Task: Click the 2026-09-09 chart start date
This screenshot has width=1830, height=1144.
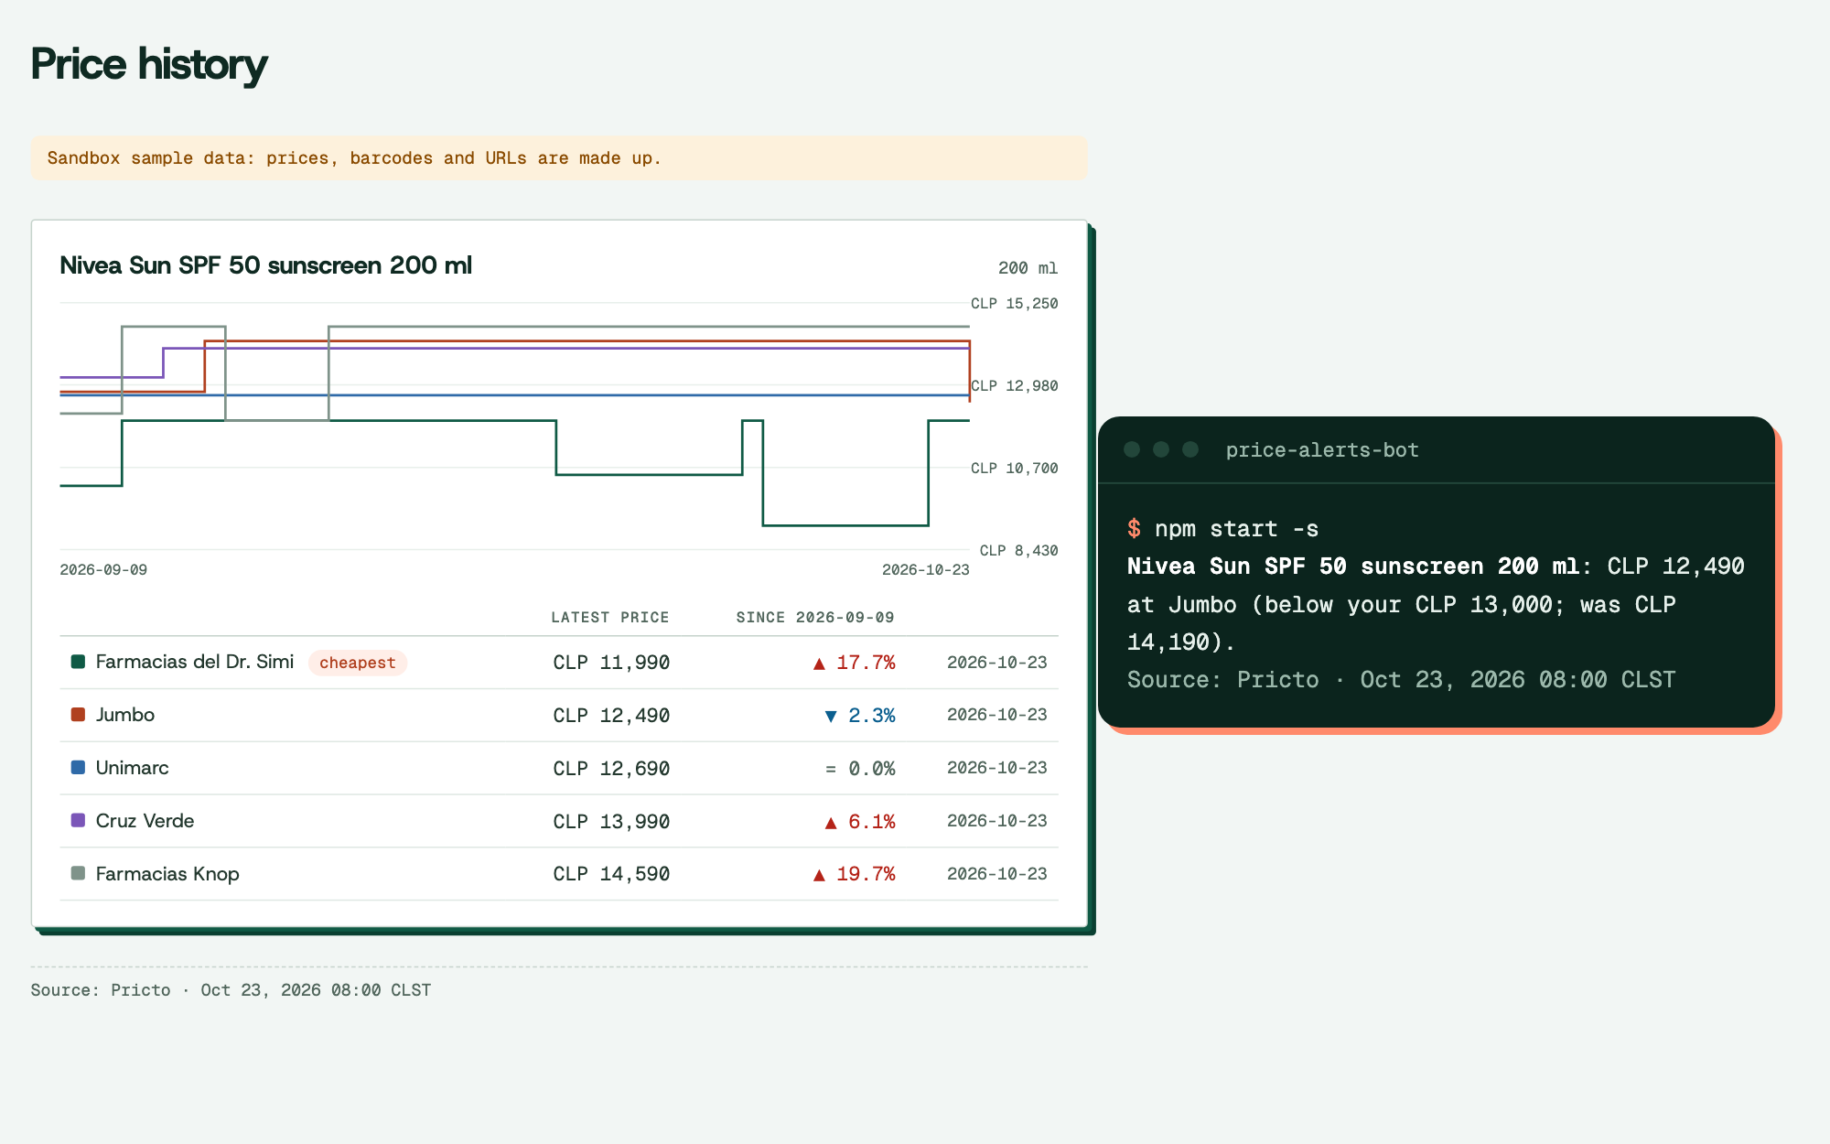Action: click(x=103, y=570)
